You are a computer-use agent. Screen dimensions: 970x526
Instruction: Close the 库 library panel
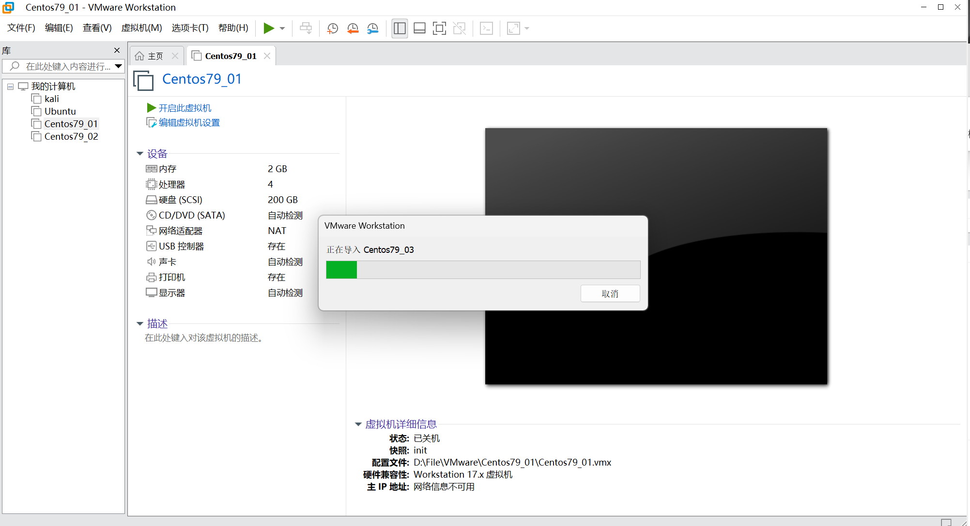[x=117, y=50]
